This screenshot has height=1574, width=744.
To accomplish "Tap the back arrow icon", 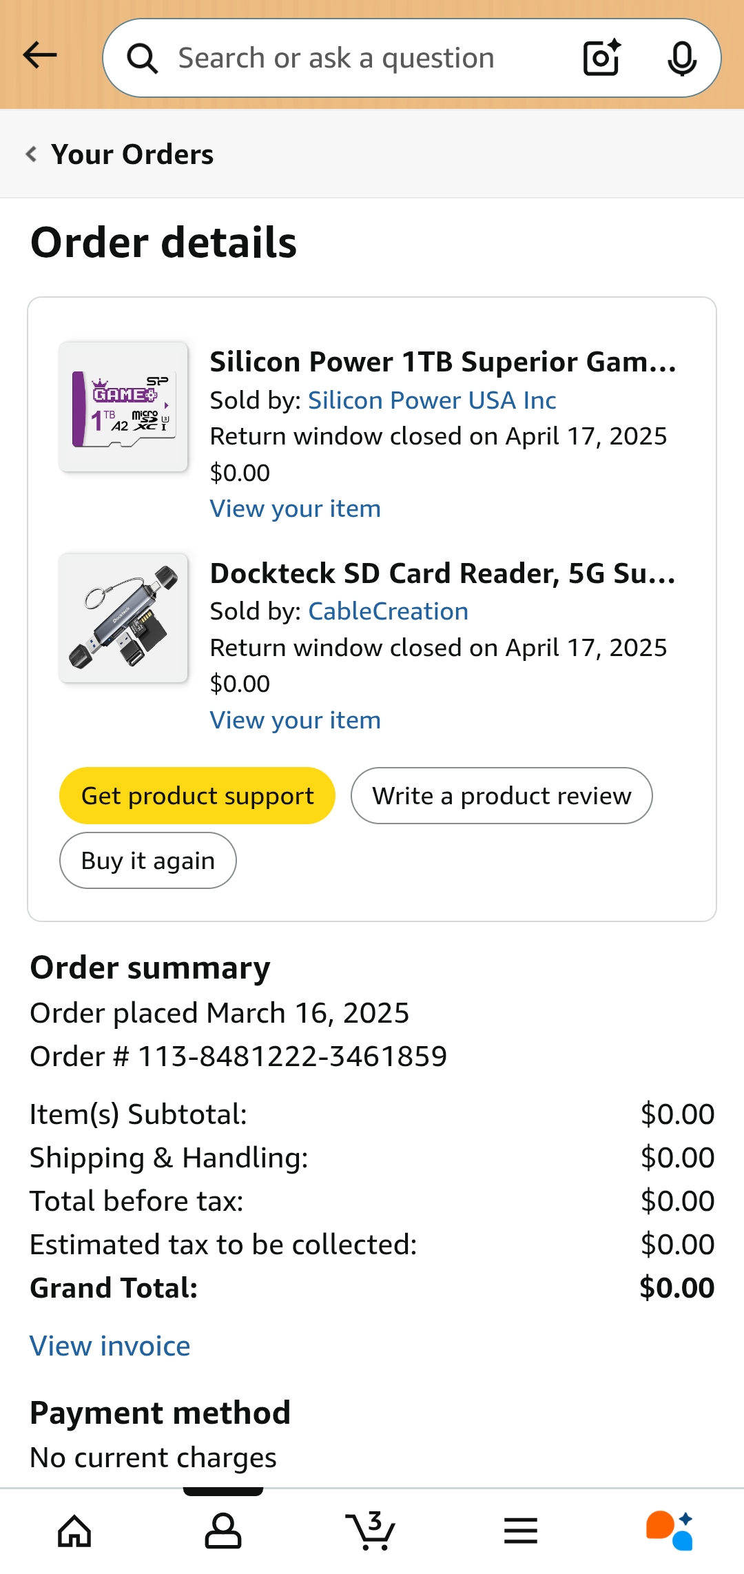I will (40, 55).
